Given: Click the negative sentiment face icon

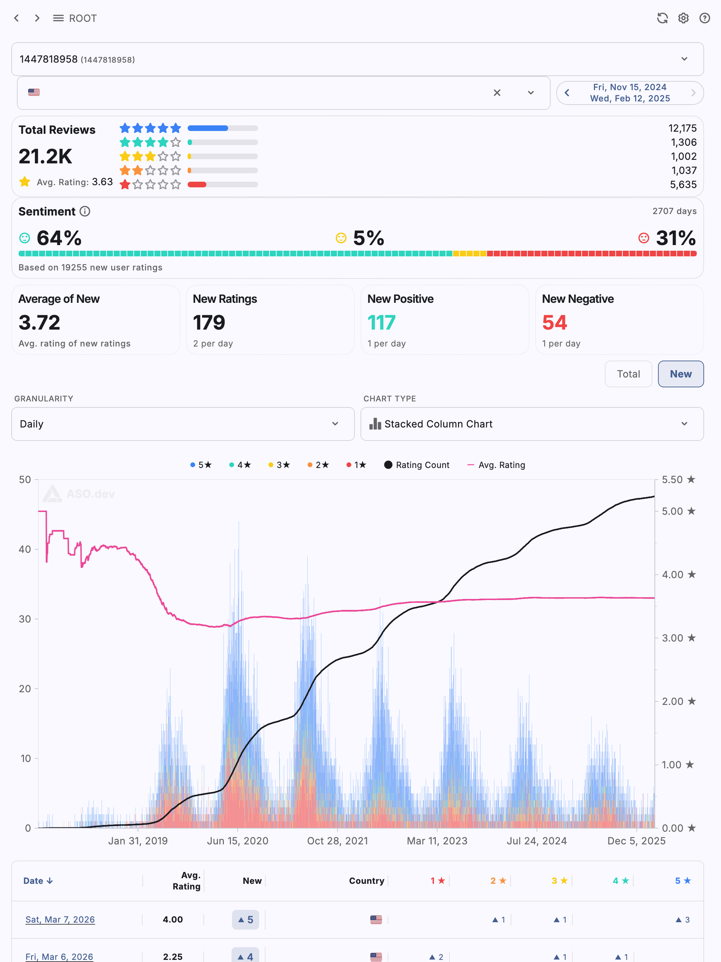Looking at the screenshot, I should (644, 238).
